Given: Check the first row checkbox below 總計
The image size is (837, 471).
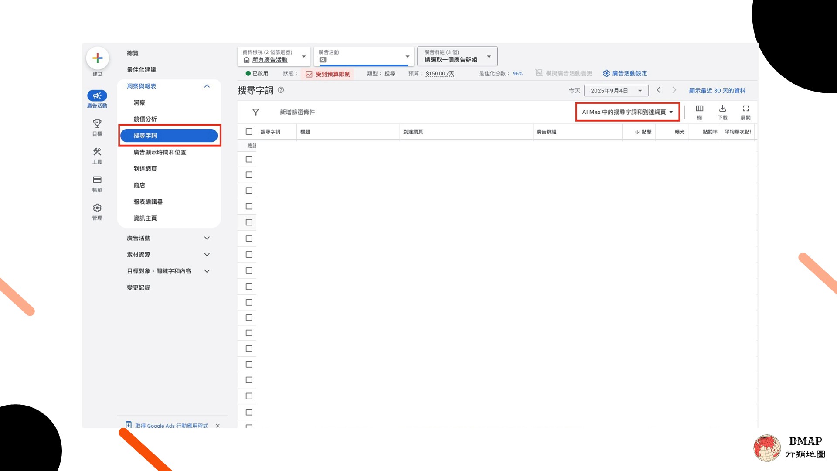Looking at the screenshot, I should pyautogui.click(x=249, y=159).
